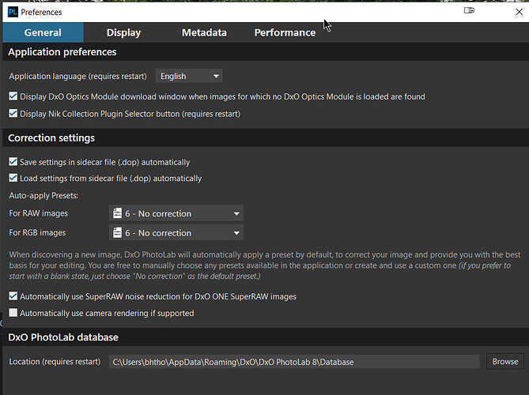
Task: Click the preset icon in RAW images dropdown
Action: [117, 213]
